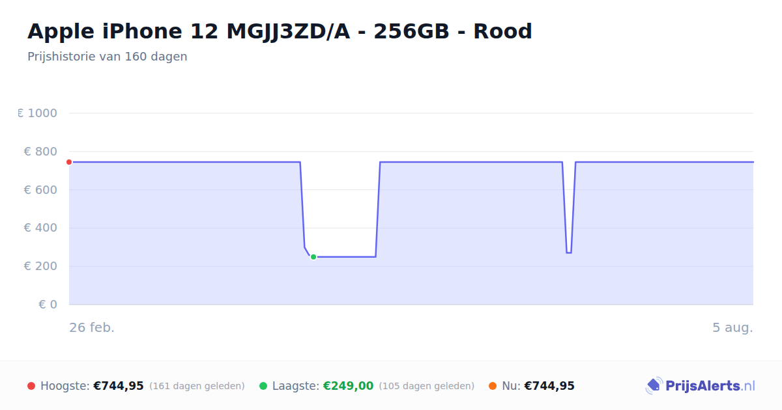Screen dimensions: 782x410
Task: Click the green dot next to Laagste
Action: point(263,386)
